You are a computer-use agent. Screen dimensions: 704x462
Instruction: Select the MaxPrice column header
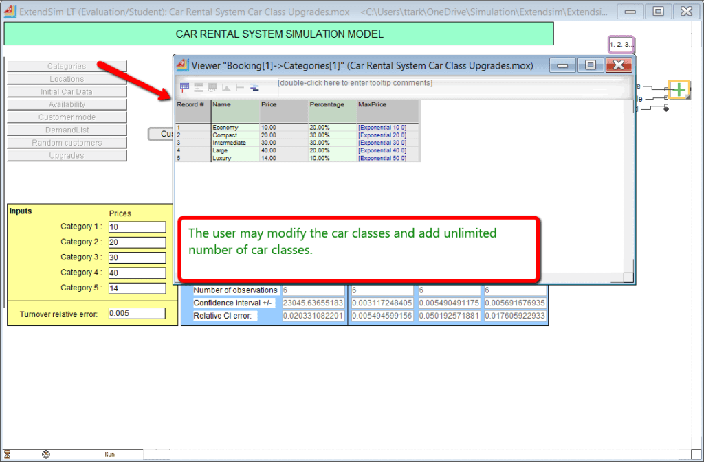[388, 112]
